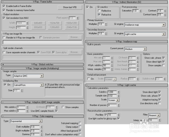Adjust the Saturation spinner arrows
This screenshot has height=137, width=169.
[140, 11]
